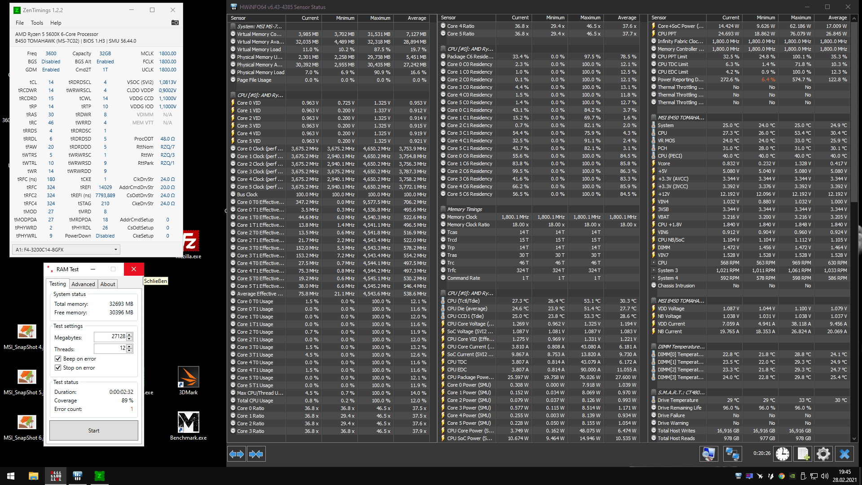Image resolution: width=862 pixels, height=485 pixels.
Task: Open ZenTimings Help menu
Action: click(56, 23)
